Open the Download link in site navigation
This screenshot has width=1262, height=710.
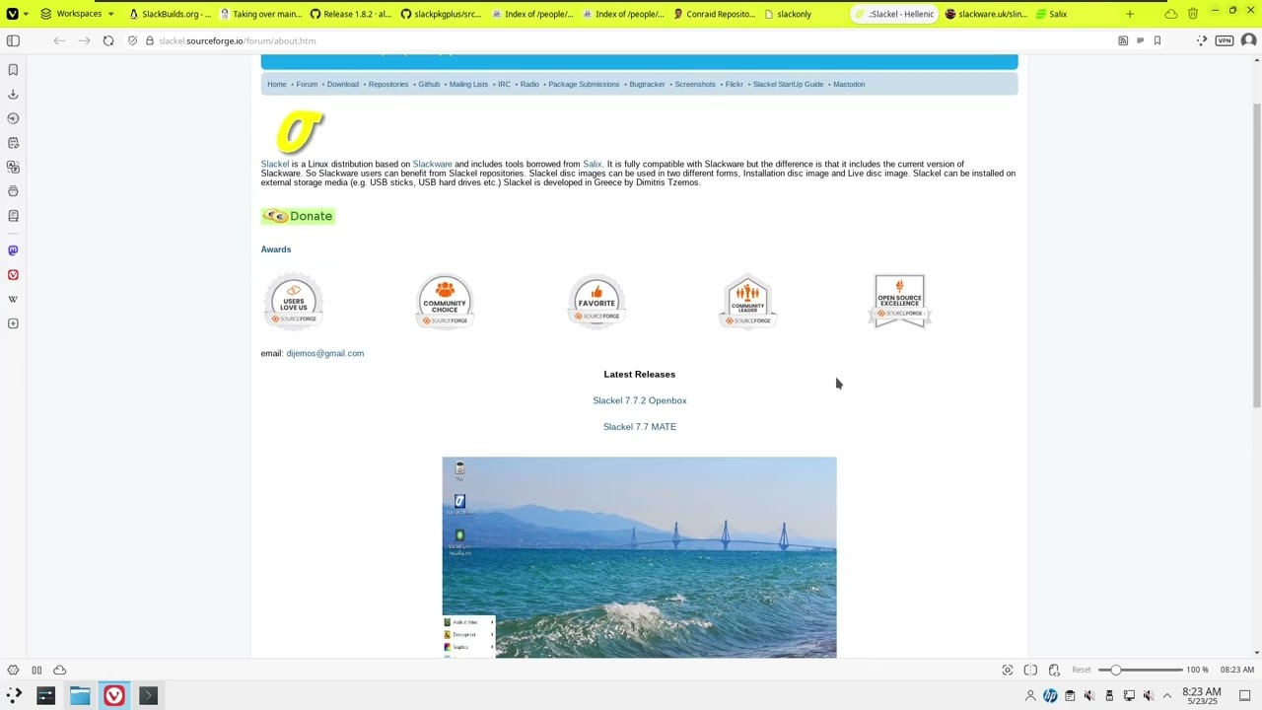pyautogui.click(x=343, y=84)
